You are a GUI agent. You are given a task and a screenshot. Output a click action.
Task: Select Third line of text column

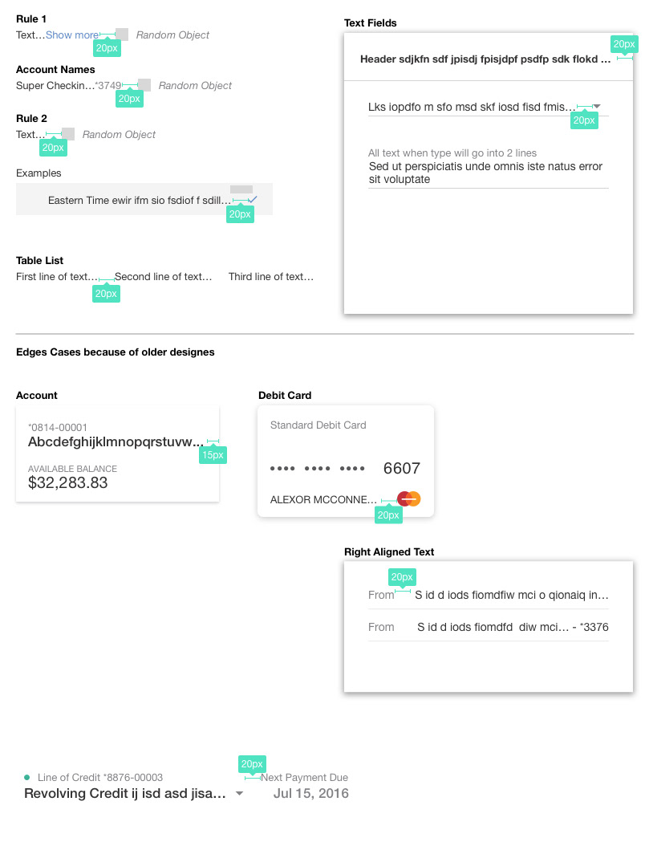point(271,277)
